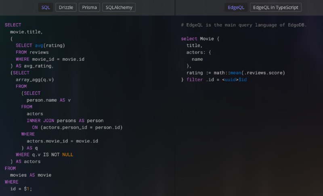Screen dimensions: 323x196
Task: Click the orange NULL keyword
Action: point(67,155)
